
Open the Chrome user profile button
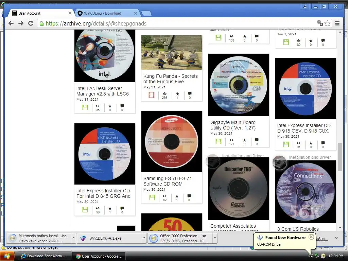[x=305, y=6]
